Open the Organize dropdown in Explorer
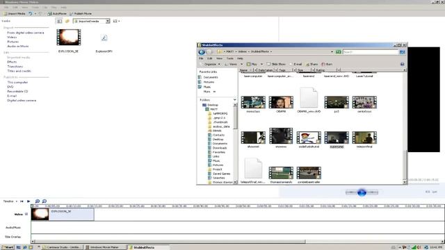445x250 pixels. [210, 65]
